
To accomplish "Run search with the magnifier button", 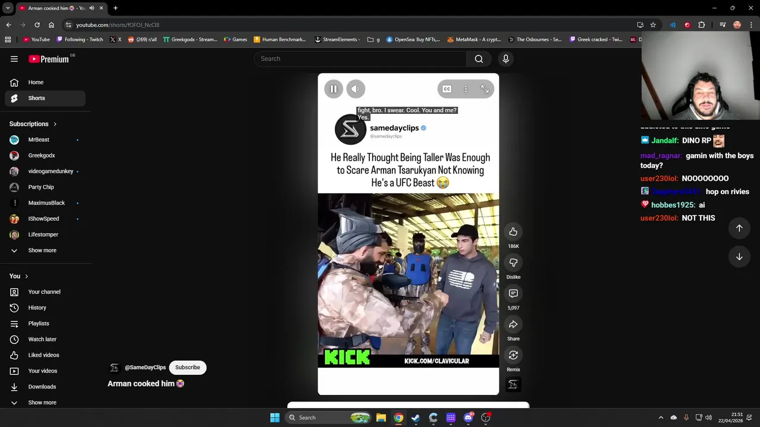I will pyautogui.click(x=479, y=59).
